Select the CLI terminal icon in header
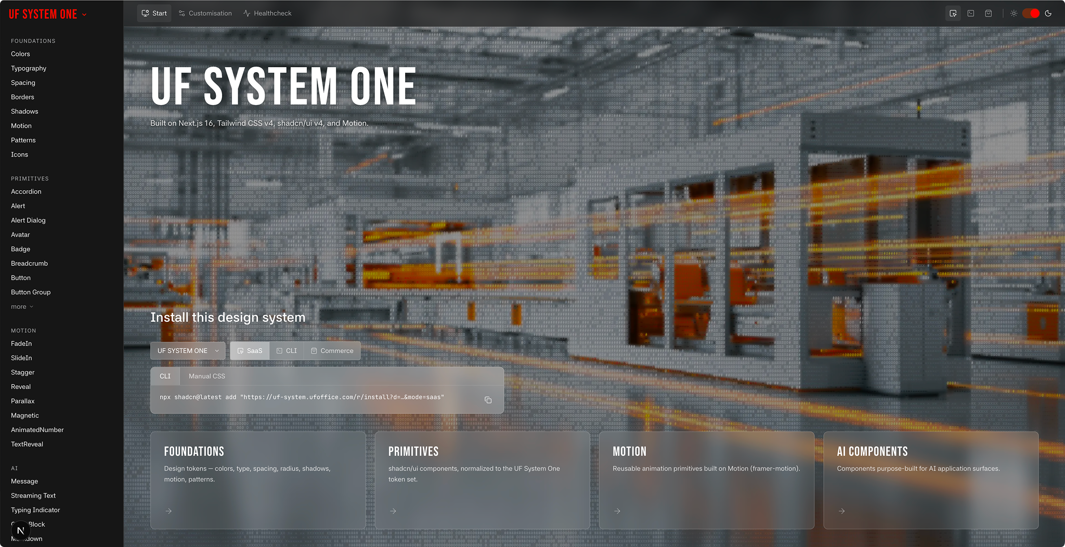Image resolution: width=1065 pixels, height=547 pixels. [970, 14]
